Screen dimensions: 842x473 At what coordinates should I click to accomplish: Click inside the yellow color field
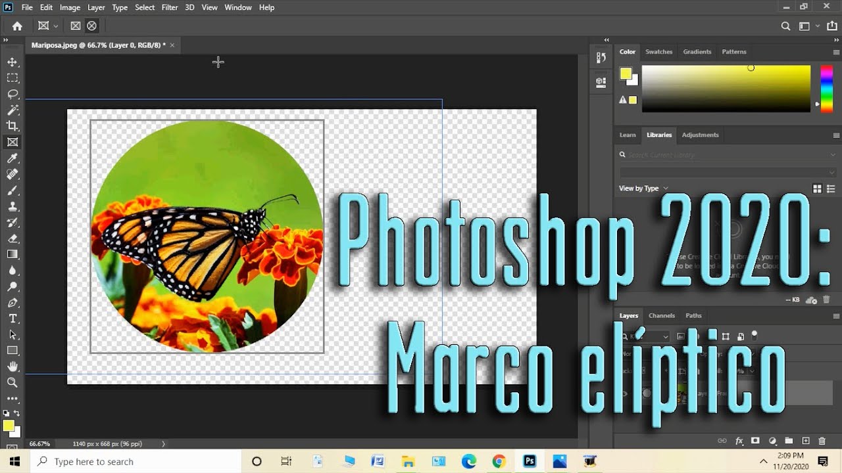click(726, 88)
